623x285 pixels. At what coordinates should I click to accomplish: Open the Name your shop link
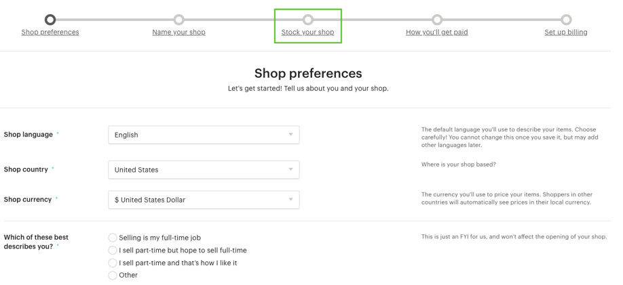point(178,32)
